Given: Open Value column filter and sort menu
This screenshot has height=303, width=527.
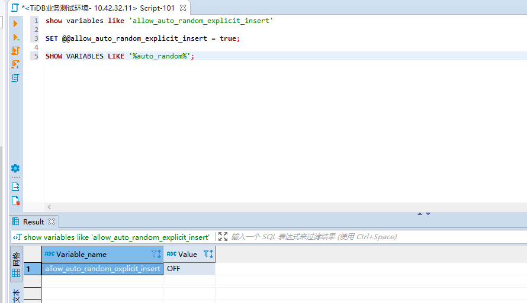Looking at the screenshot, I should click(208, 254).
